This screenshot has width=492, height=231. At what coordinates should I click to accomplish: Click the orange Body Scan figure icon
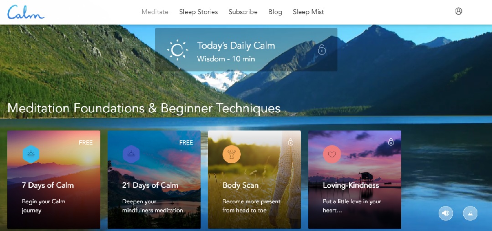(232, 154)
